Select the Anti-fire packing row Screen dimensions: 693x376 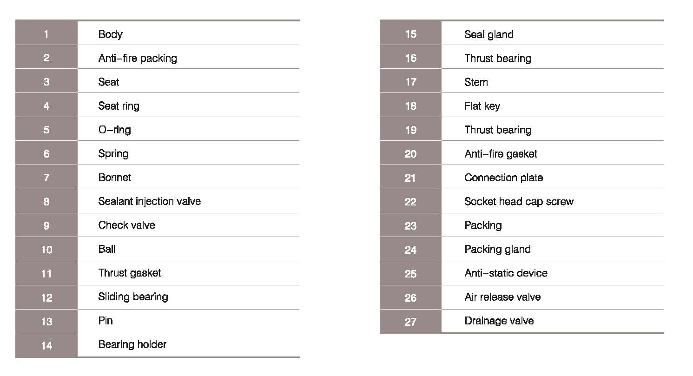tap(158, 58)
